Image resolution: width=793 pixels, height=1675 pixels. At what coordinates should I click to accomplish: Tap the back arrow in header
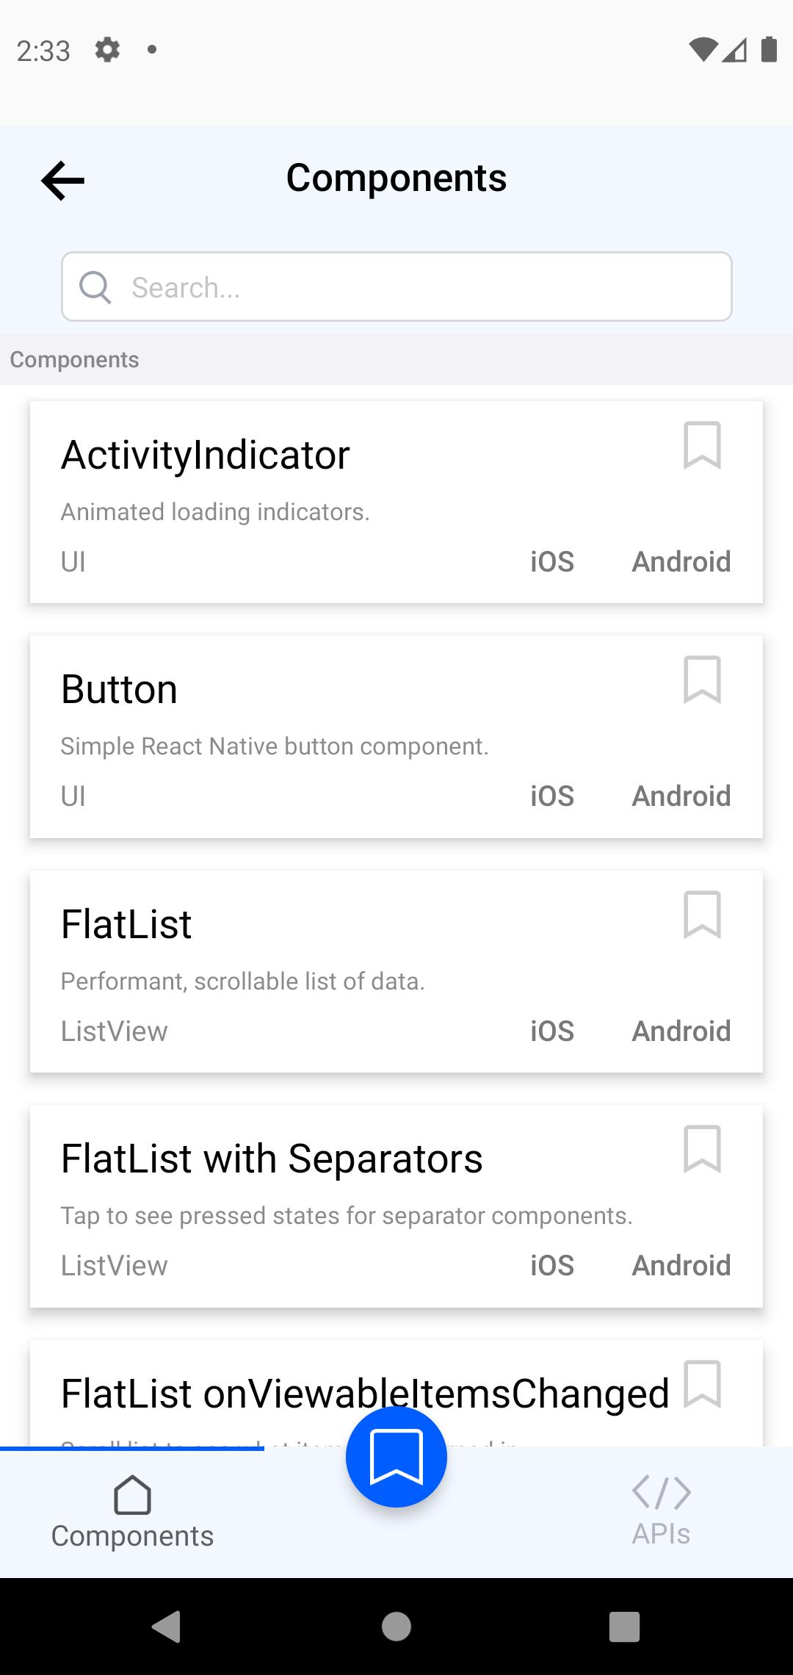(63, 180)
